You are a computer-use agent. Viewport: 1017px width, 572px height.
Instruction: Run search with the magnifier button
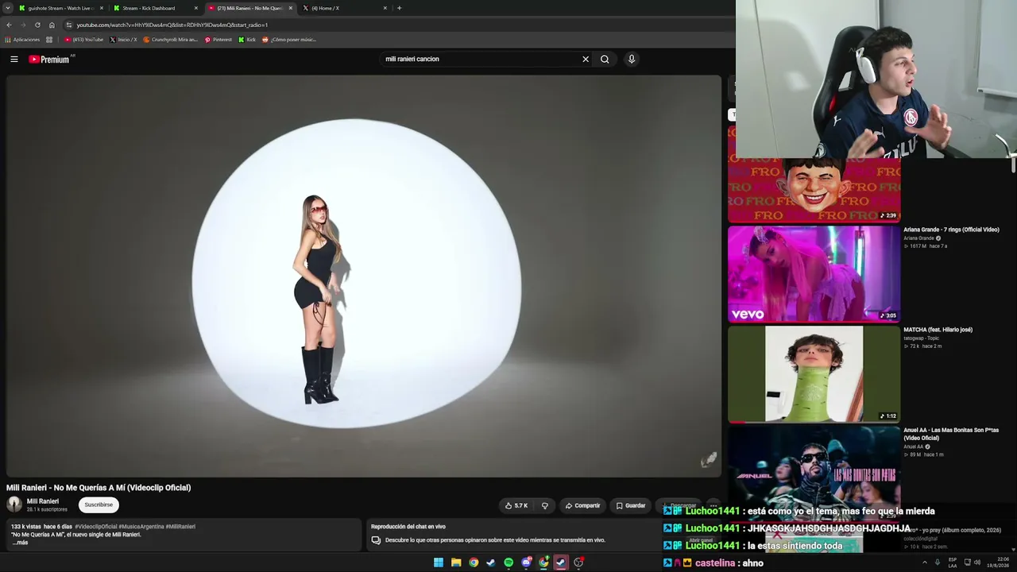point(605,59)
